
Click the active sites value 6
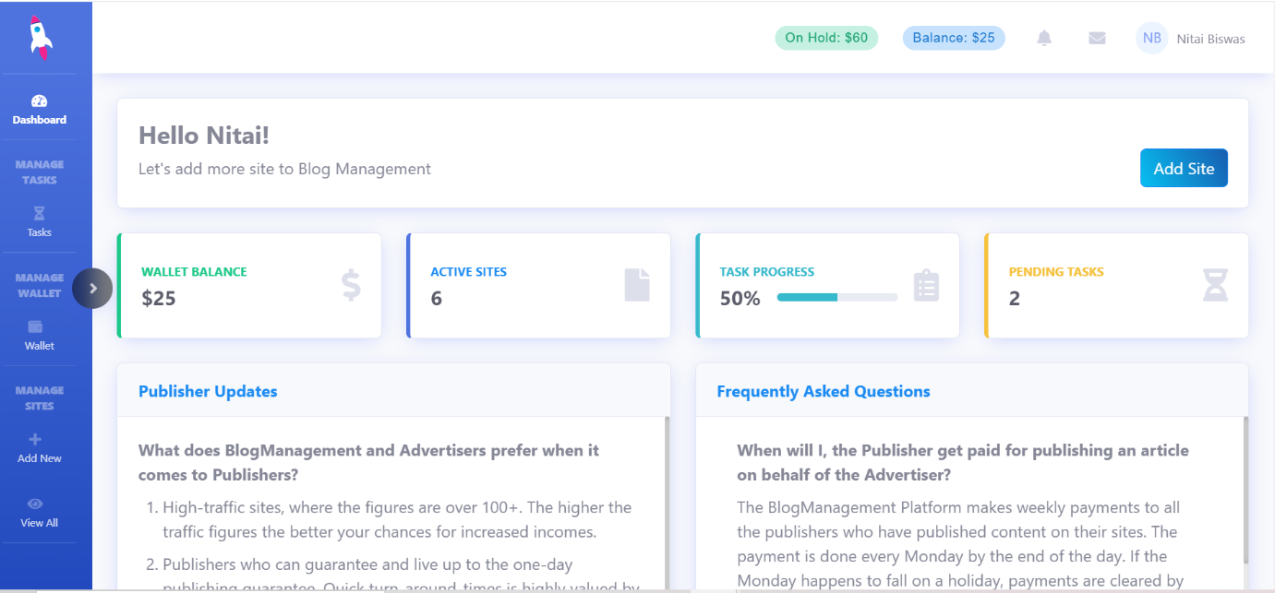pyautogui.click(x=437, y=298)
